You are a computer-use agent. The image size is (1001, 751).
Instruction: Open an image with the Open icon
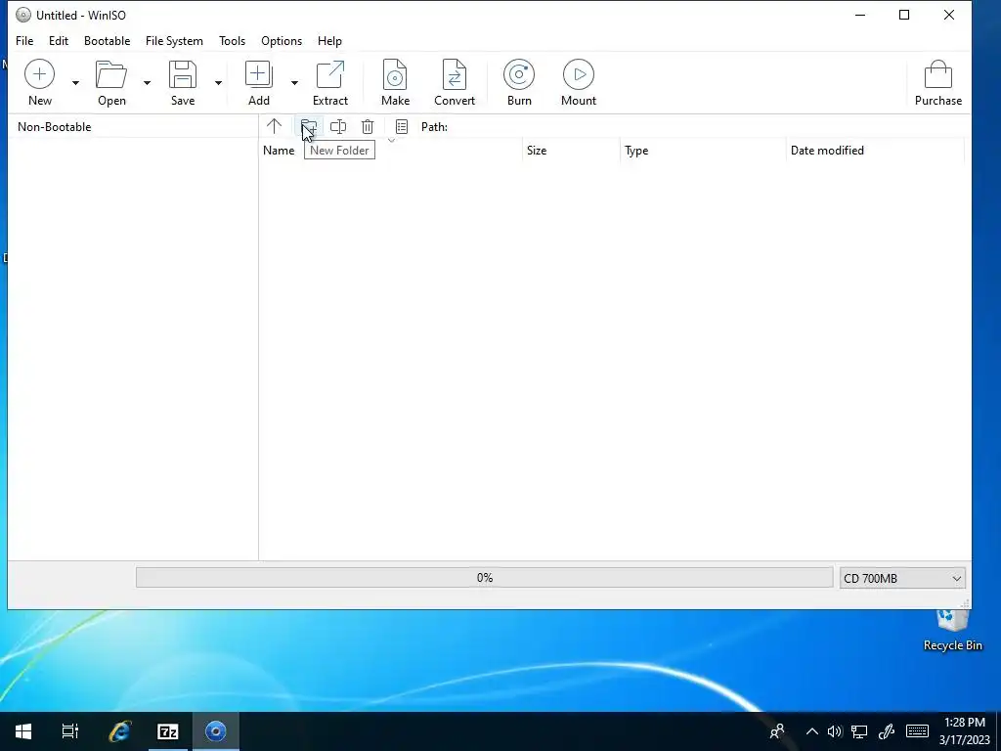(111, 74)
